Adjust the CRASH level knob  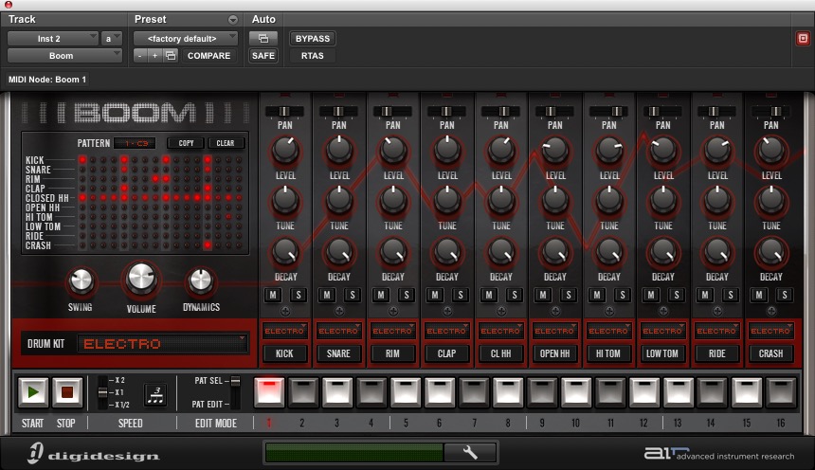[x=771, y=151]
